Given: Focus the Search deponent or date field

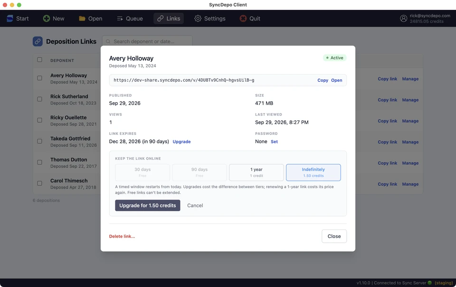Looking at the screenshot, I should 147,41.
